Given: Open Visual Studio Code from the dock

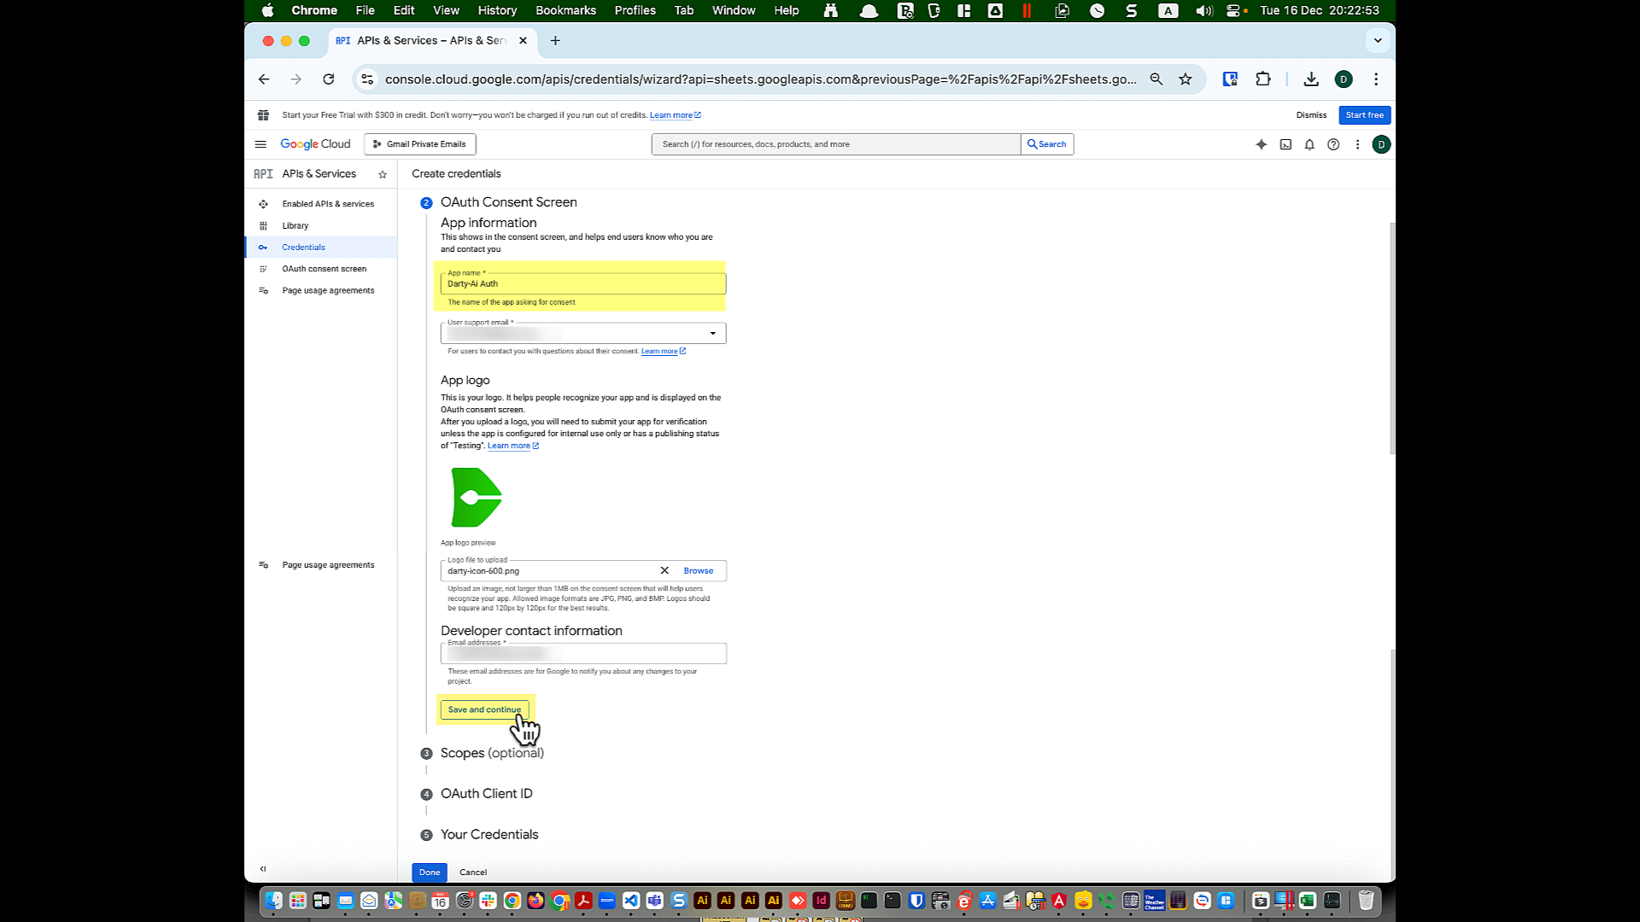Looking at the screenshot, I should 631,900.
